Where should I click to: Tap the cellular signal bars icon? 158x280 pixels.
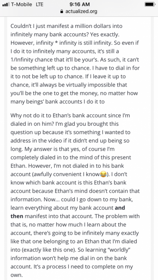point(6,4)
